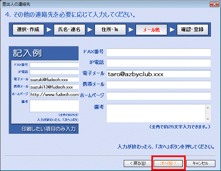221x171 pixels.
Task: Click the 携帯メール field label
Action: point(93,84)
